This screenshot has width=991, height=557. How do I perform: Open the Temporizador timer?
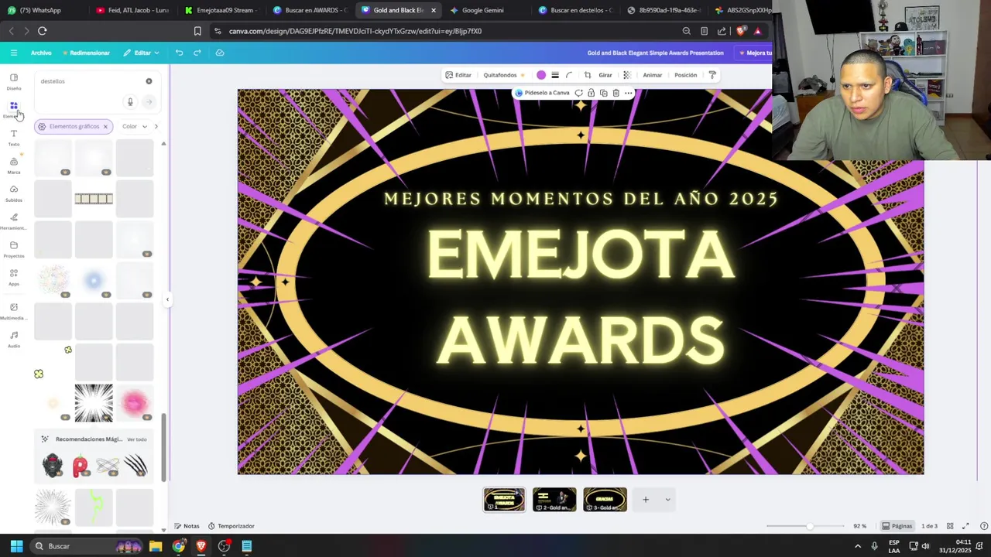point(231,526)
